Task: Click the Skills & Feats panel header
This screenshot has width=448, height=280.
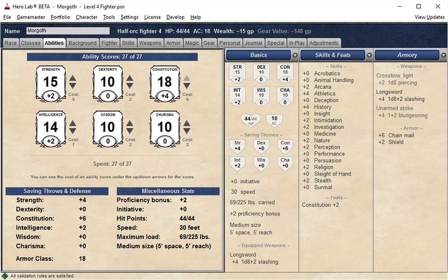Action: click(x=332, y=55)
